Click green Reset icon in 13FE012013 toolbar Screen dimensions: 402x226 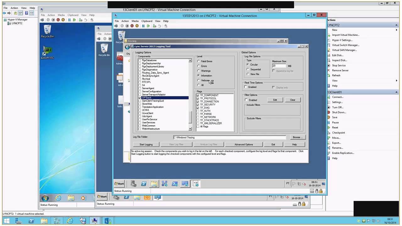148,26
